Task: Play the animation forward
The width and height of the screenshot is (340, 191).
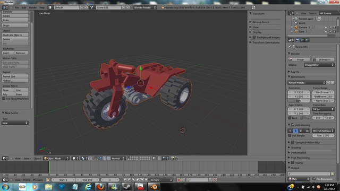Action: pos(138,180)
